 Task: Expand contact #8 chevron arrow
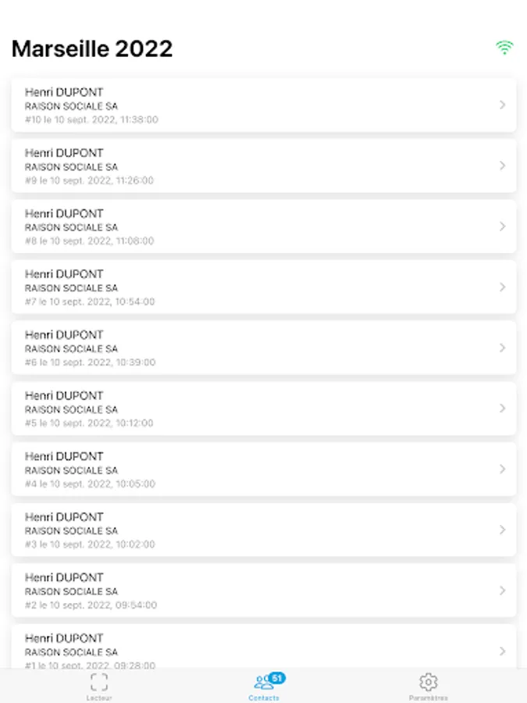point(502,227)
